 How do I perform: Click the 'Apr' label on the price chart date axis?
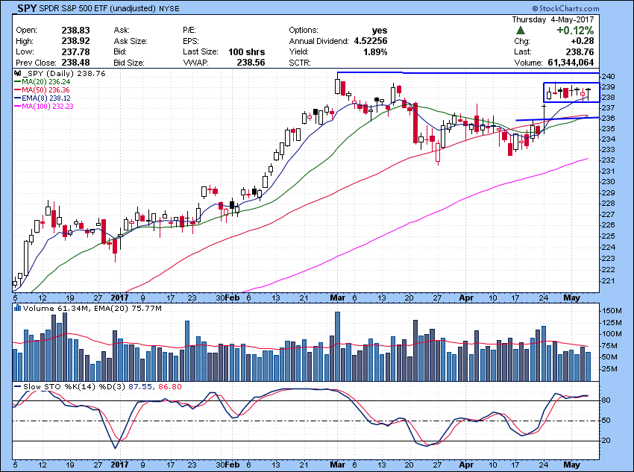[466, 298]
